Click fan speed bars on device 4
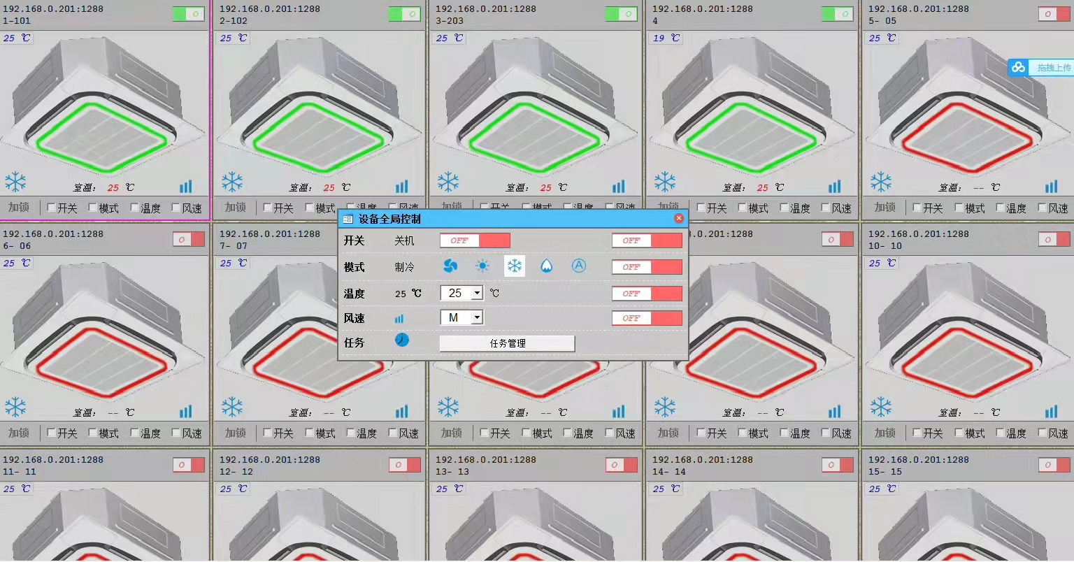This screenshot has height=562, width=1074. coord(835,186)
